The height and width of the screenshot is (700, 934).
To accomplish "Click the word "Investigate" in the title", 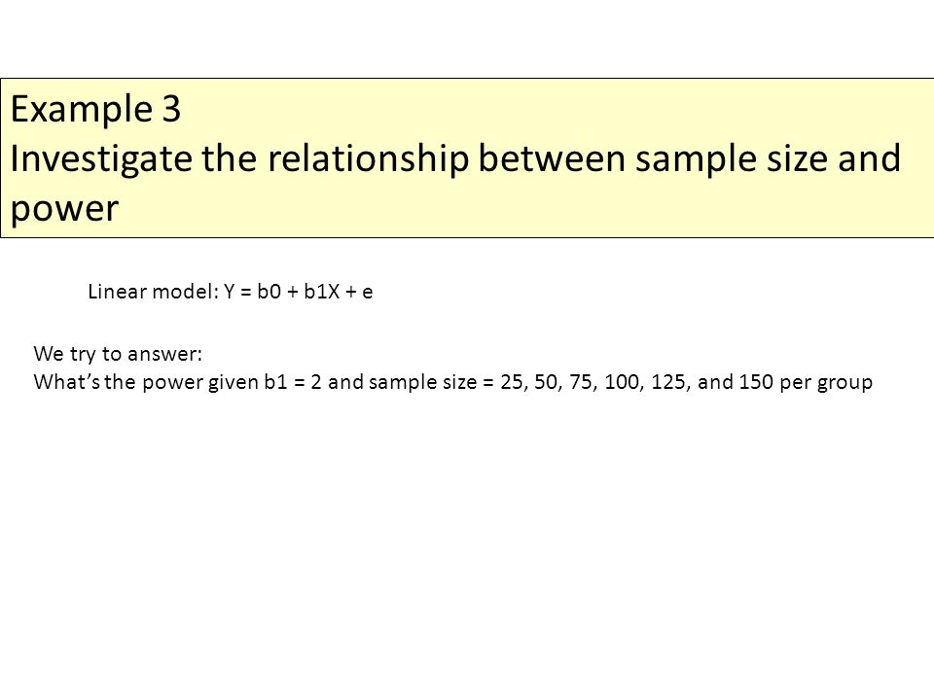I will tap(100, 160).
